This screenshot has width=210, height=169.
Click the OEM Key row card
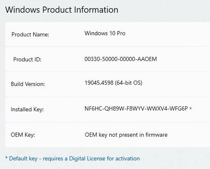(x=108, y=135)
